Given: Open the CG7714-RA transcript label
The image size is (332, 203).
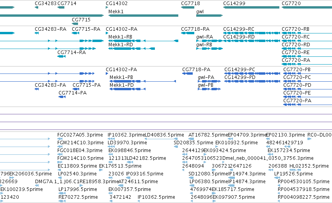Looking at the screenshot, I should pos(71,52).
